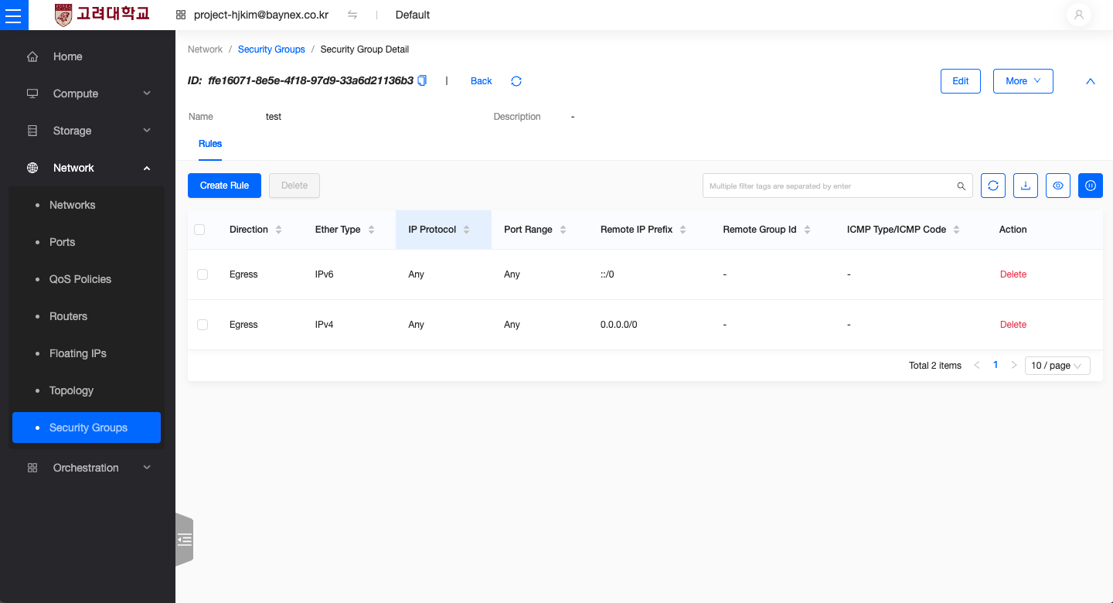This screenshot has width=1113, height=603.
Task: Collapse the Network menu chevron
Action: (147, 168)
